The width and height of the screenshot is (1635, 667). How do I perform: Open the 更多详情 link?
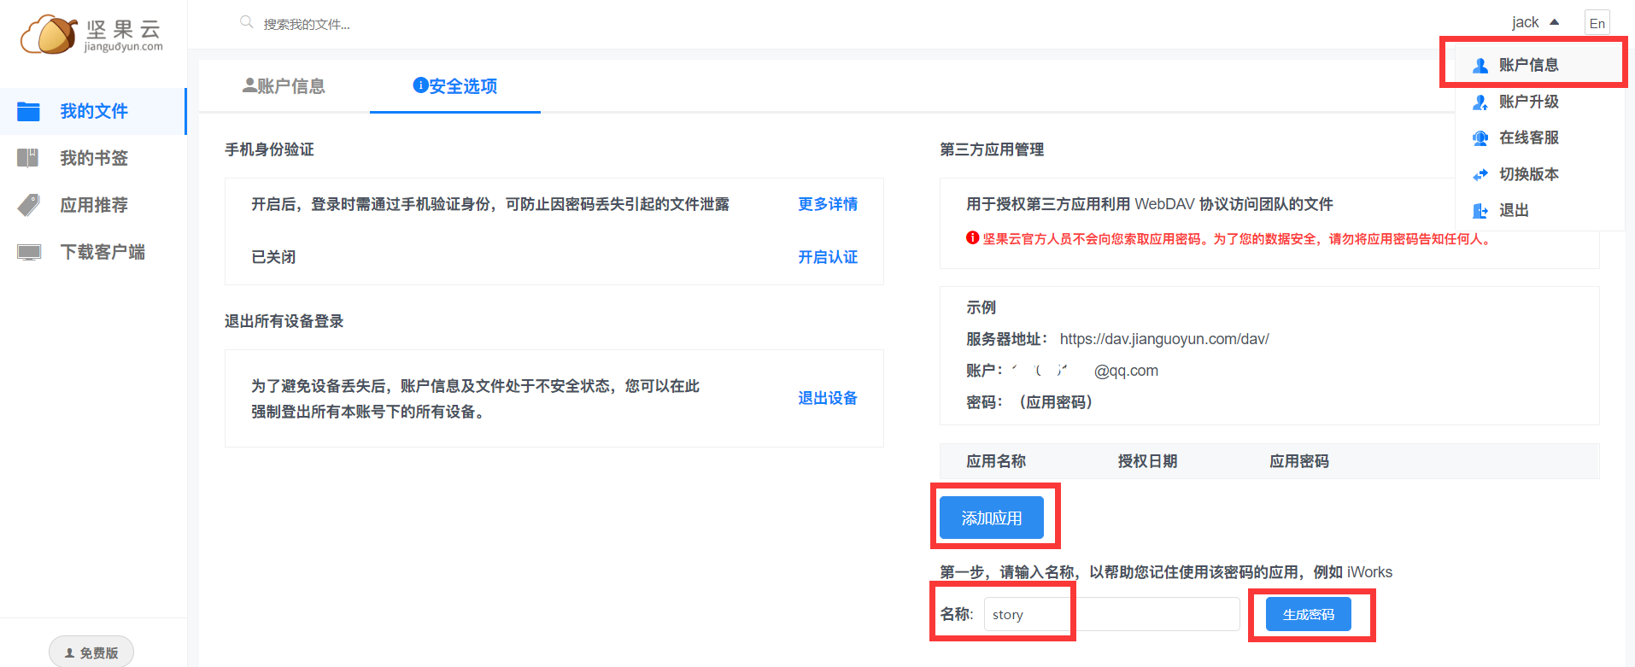(827, 204)
